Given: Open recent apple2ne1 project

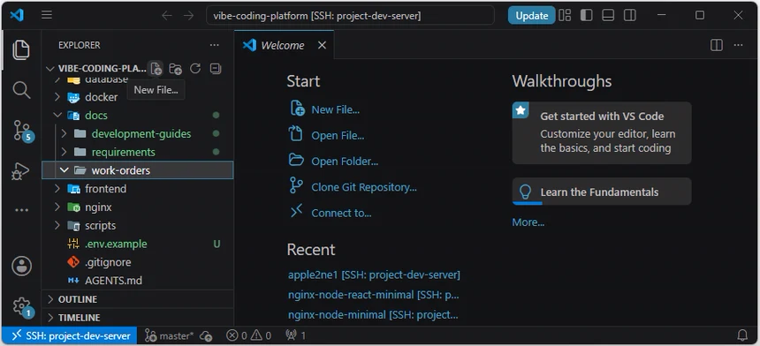Looking at the screenshot, I should 374,275.
